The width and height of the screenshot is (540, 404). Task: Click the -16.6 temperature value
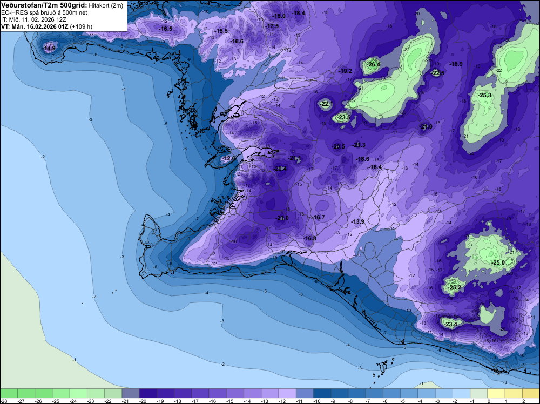[237, 41]
